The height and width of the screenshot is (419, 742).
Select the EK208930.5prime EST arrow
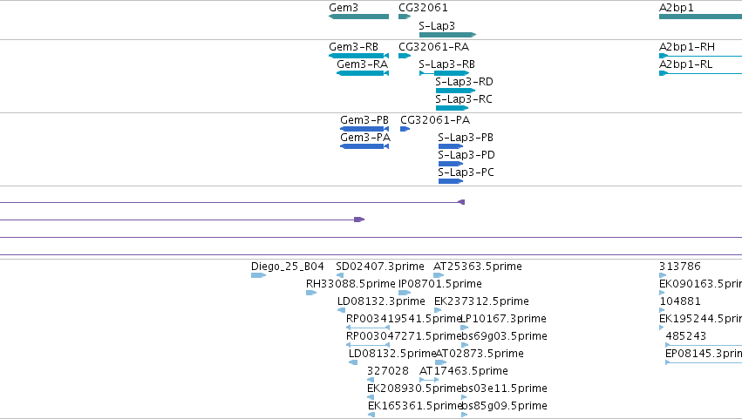point(371,398)
